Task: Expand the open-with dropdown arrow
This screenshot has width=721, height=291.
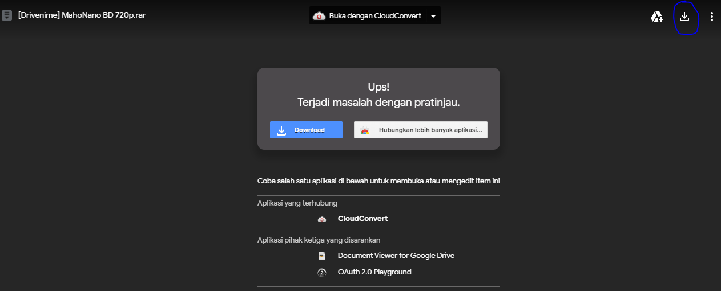Action: click(x=433, y=16)
